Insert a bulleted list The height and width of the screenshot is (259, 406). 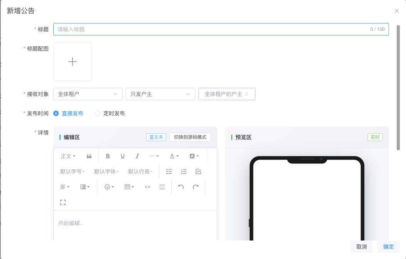[x=169, y=172]
